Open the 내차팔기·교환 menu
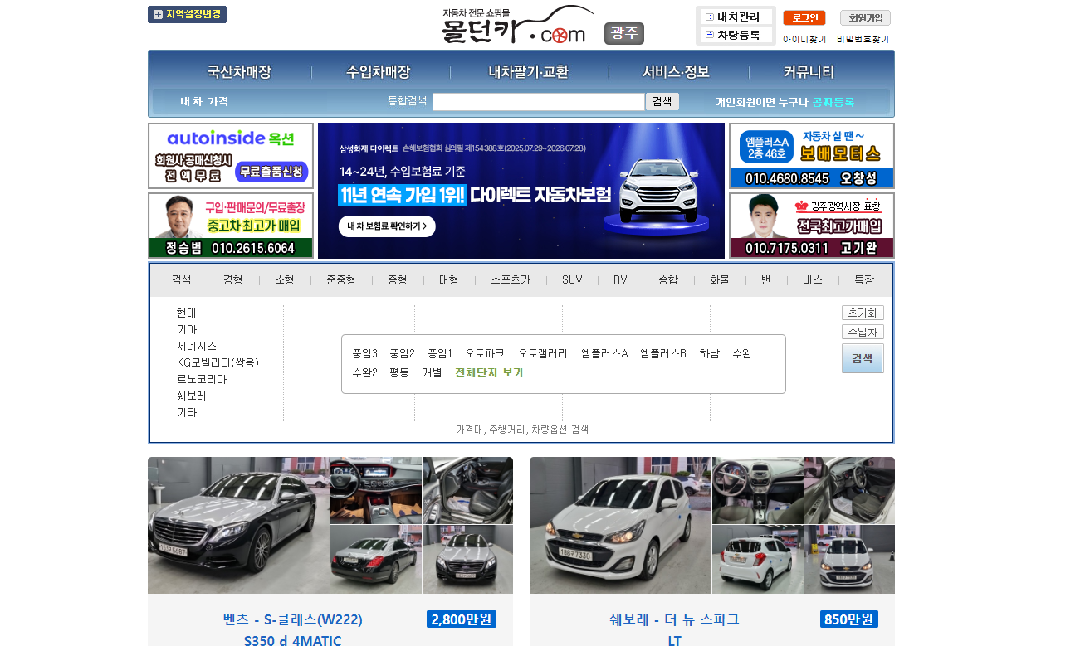The width and height of the screenshot is (1090, 646). point(529,72)
